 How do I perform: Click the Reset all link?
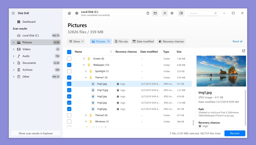237,41
